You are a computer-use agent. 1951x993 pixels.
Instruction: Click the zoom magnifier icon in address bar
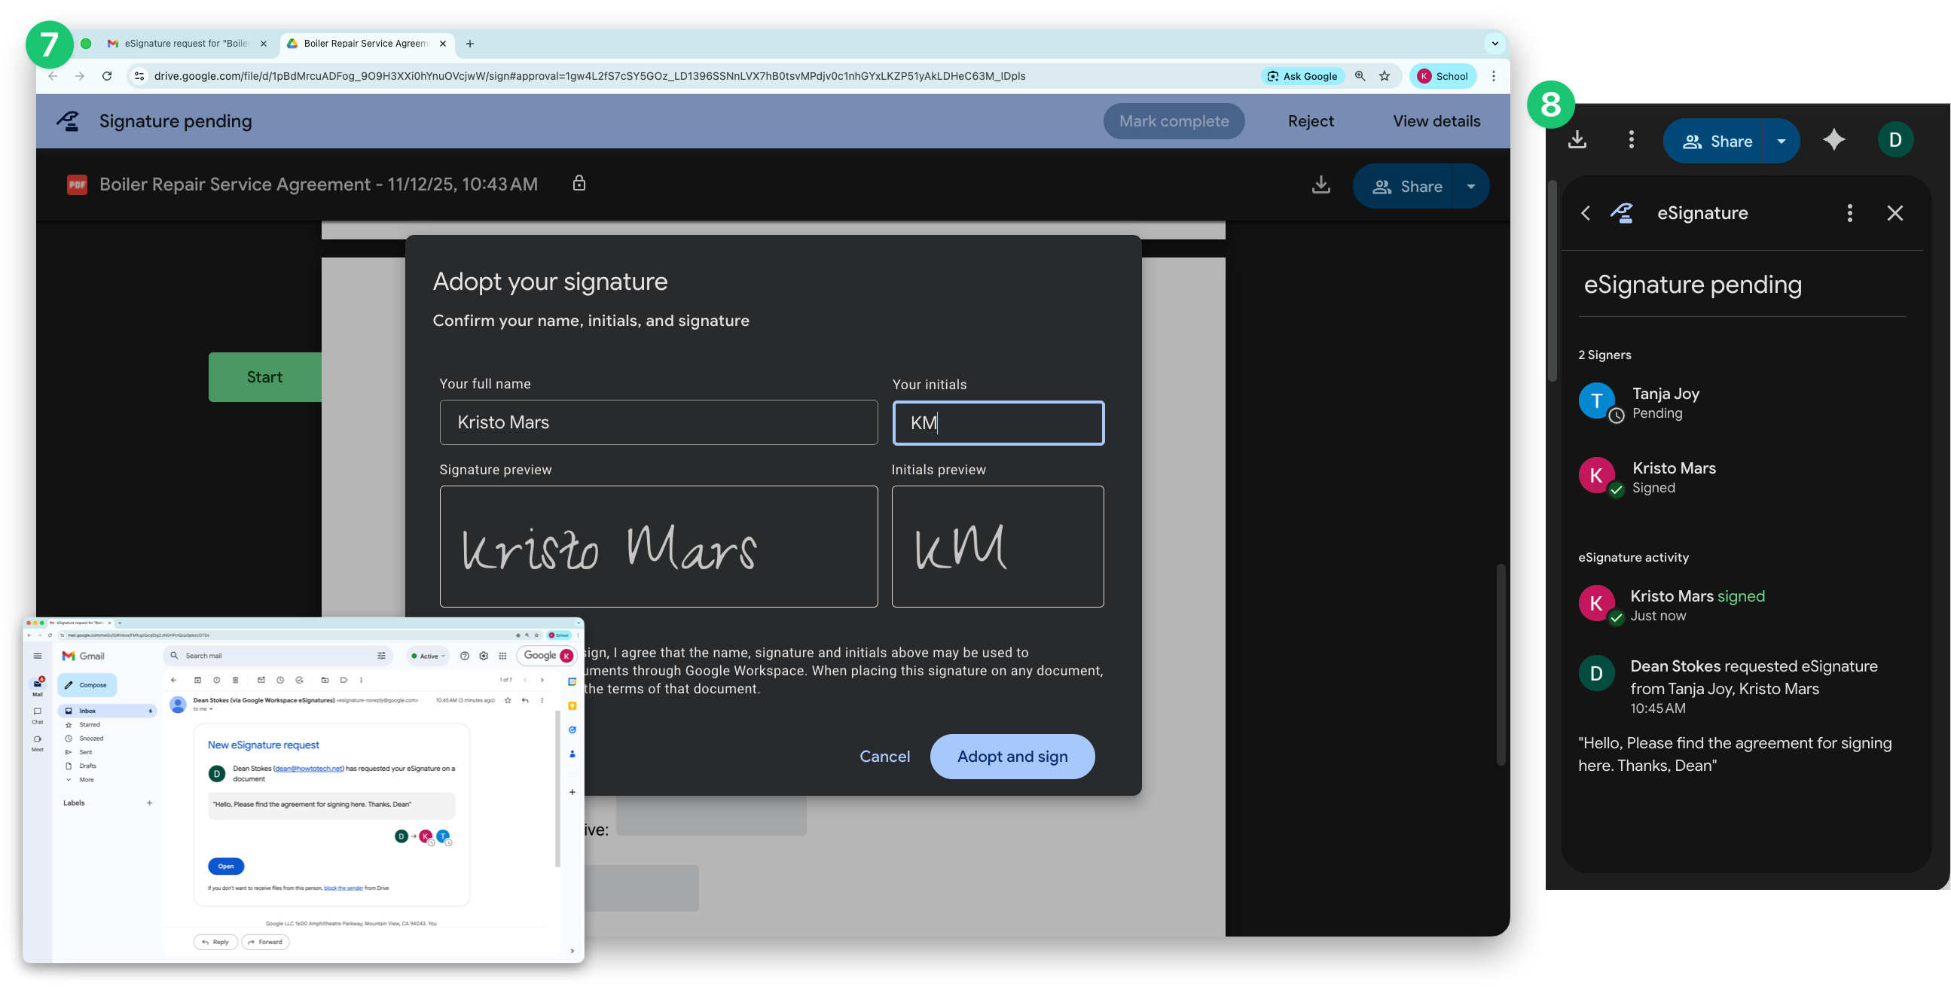tap(1360, 76)
